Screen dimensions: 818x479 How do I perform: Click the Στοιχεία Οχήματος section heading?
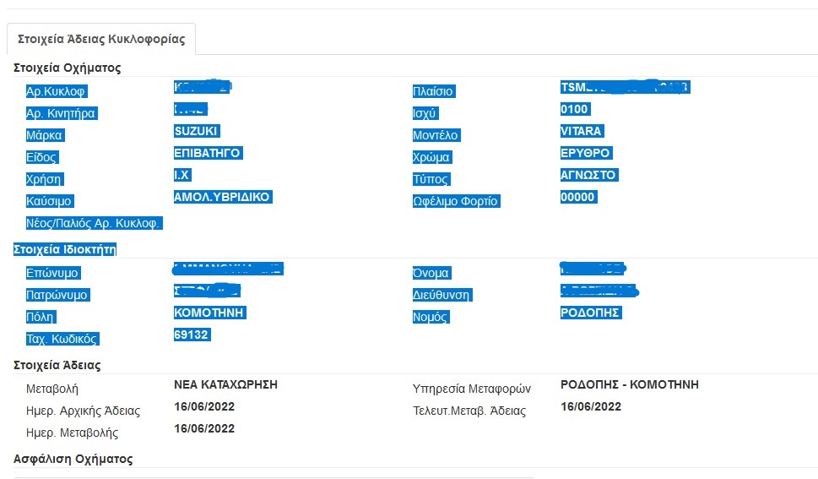pos(68,68)
